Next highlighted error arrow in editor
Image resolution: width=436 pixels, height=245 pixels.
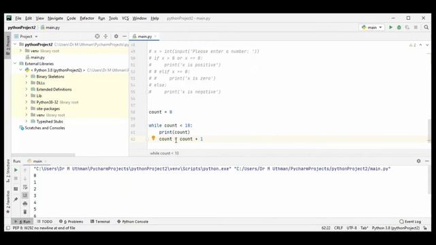(427, 45)
